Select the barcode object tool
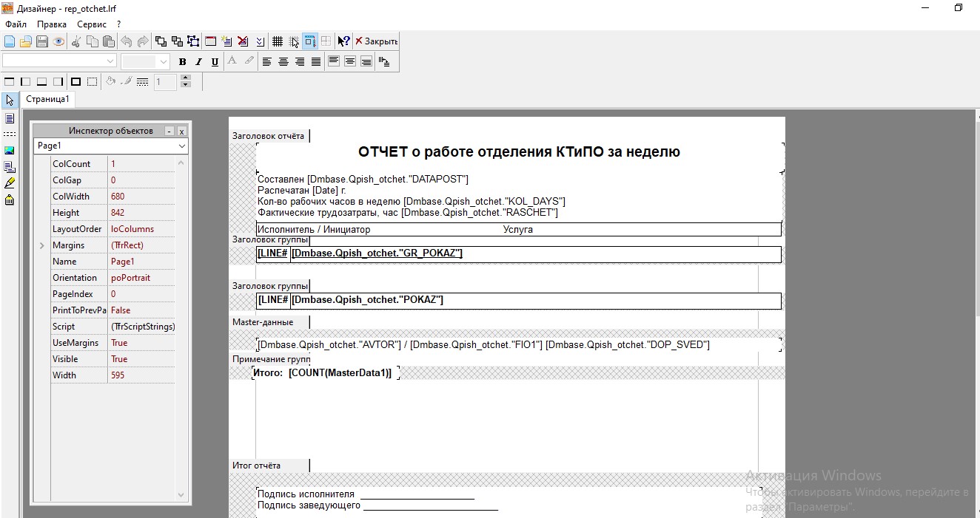The width and height of the screenshot is (980, 518). click(10, 200)
